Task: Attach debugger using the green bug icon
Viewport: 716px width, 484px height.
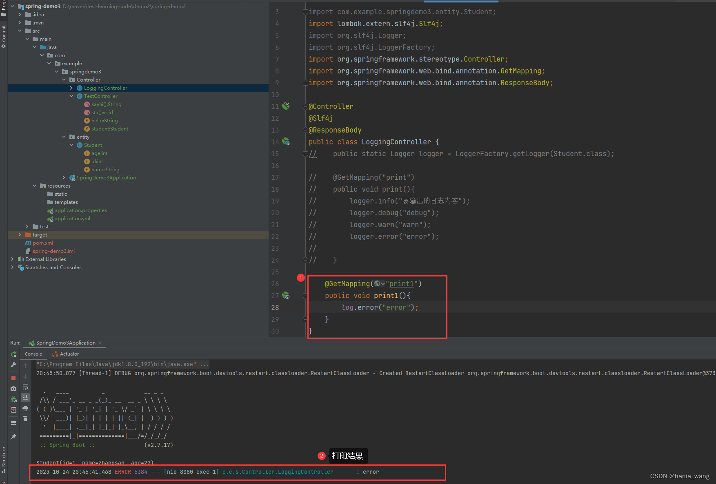Action: tap(13, 399)
